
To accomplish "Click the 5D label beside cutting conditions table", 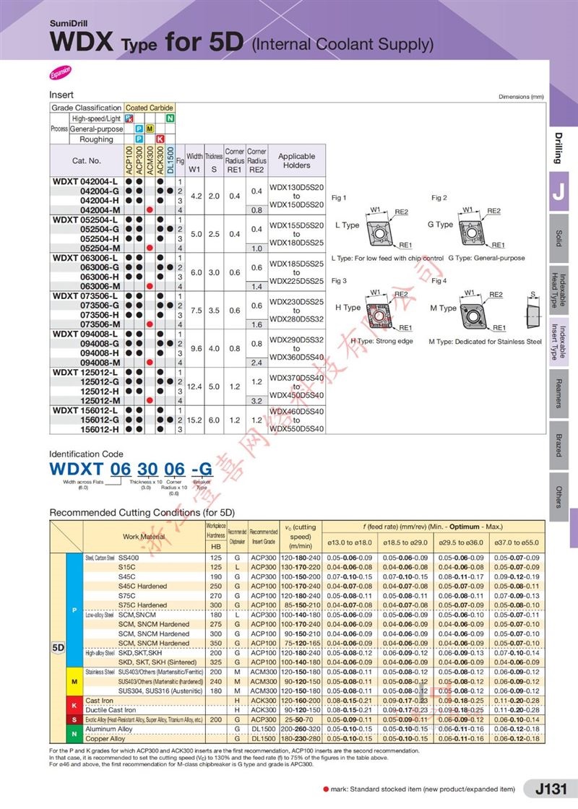I will pos(59,647).
